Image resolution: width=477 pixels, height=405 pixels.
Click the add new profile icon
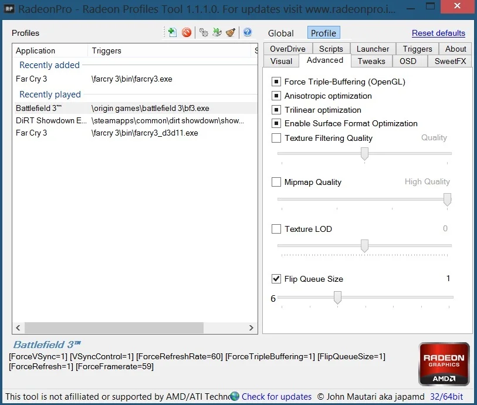coord(172,32)
